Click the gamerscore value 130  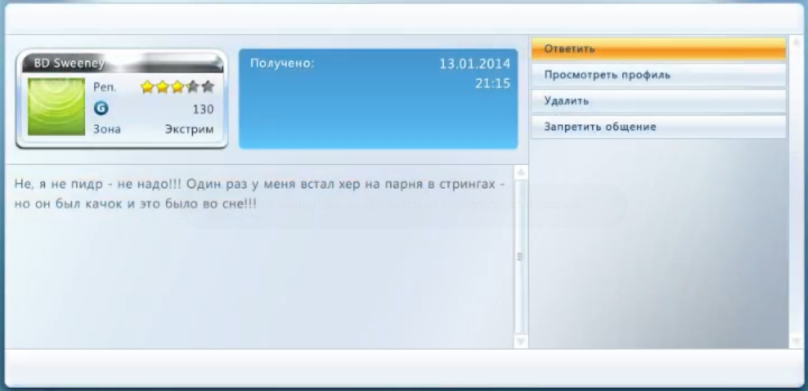203,109
